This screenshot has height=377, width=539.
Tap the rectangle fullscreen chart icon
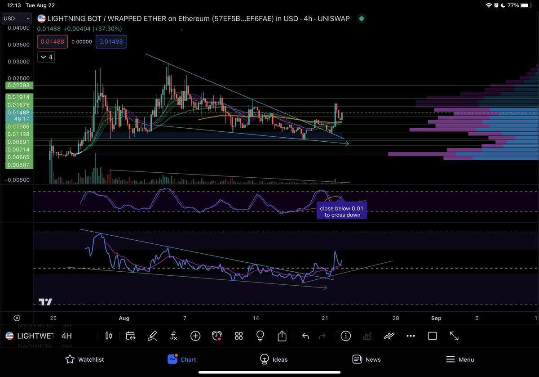[x=432, y=336]
